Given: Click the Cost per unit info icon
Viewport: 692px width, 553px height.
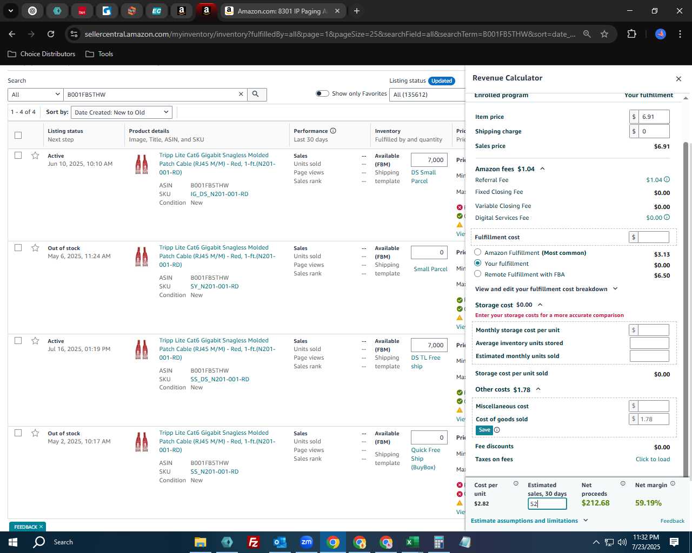Looking at the screenshot, I should tap(516, 484).
